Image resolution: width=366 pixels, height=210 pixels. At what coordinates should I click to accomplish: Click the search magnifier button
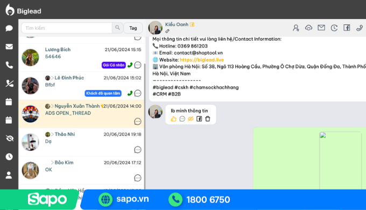(117, 28)
